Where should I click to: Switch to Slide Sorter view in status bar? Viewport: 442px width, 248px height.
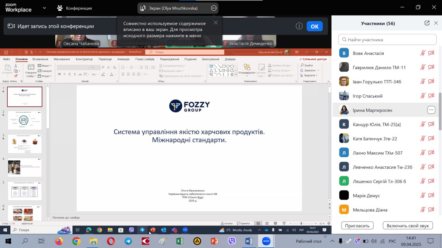point(267,223)
